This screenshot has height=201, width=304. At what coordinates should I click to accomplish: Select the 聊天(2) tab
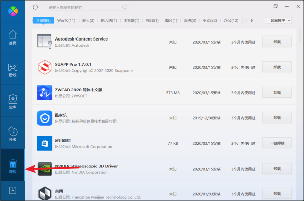(x=88, y=20)
